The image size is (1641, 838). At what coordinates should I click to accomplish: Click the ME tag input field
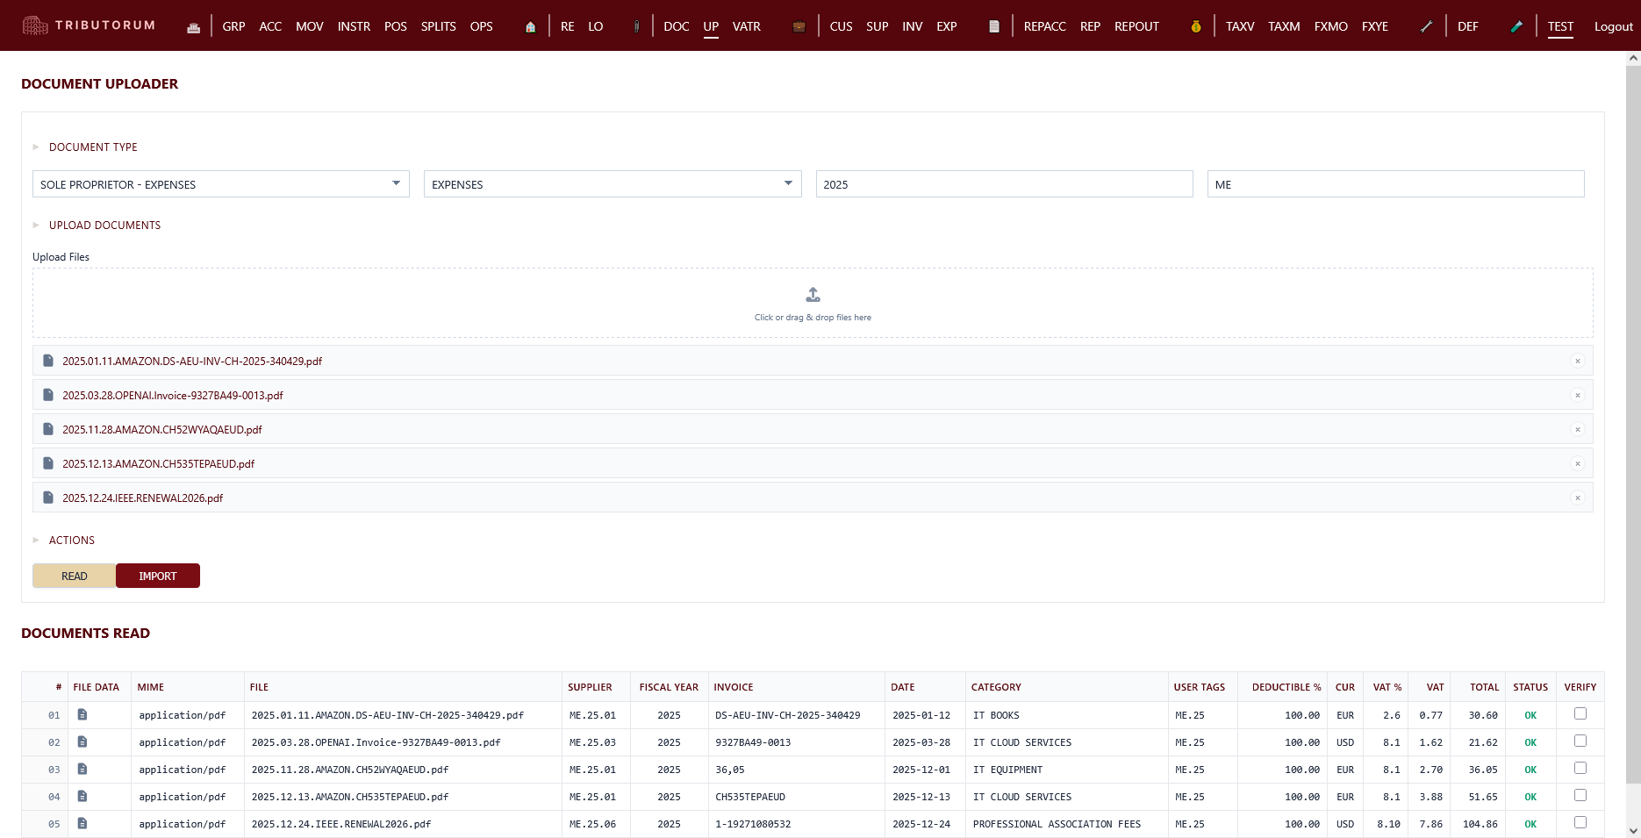point(1396,184)
